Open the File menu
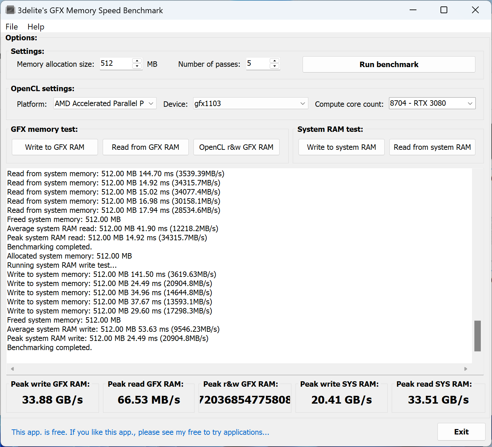 [x=12, y=27]
